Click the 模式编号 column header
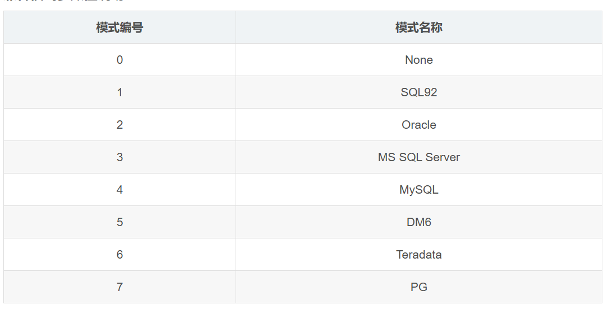Screen dimensions: 608x314 tap(119, 27)
